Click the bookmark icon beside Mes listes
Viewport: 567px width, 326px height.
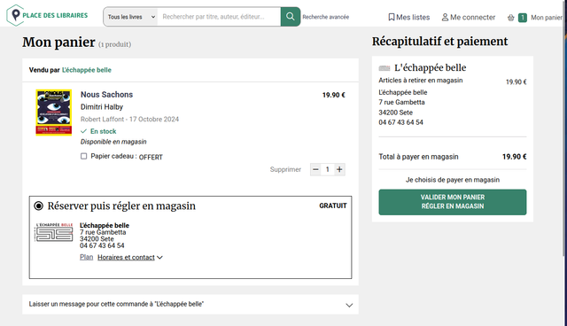[x=392, y=17]
